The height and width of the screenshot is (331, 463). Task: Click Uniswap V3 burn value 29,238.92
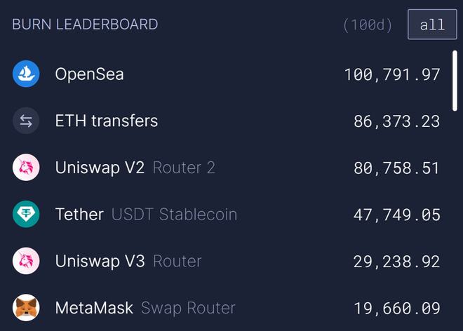[x=396, y=262]
